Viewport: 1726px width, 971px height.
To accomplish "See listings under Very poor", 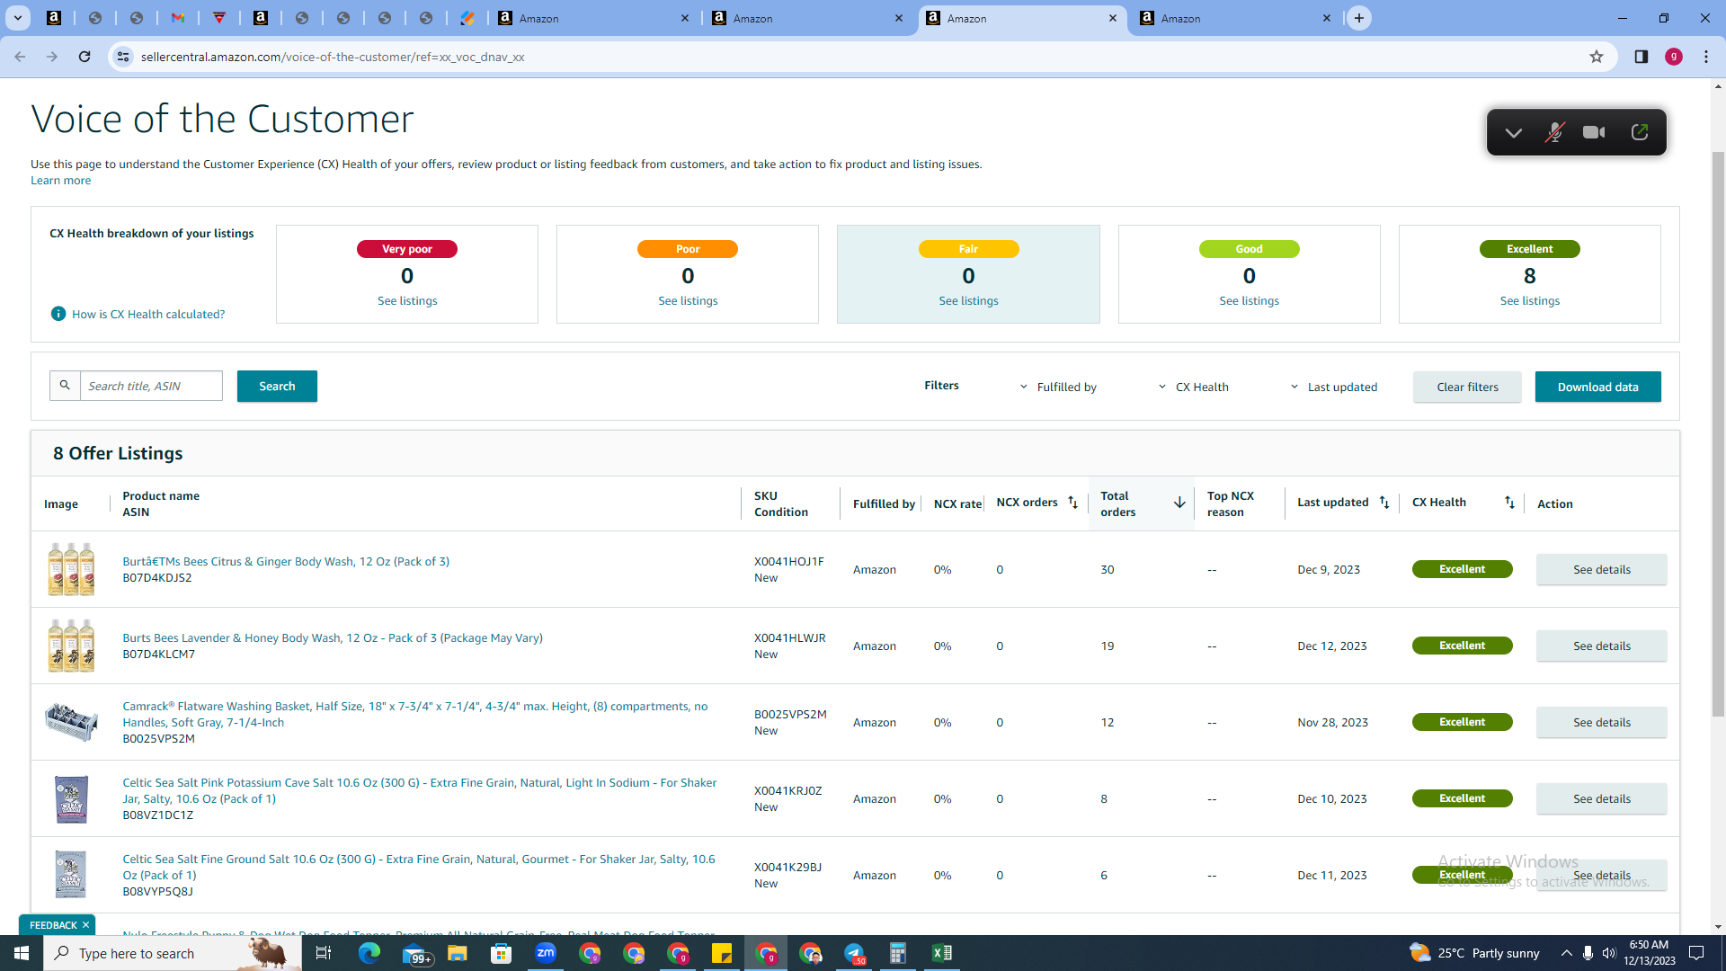I will tap(407, 301).
